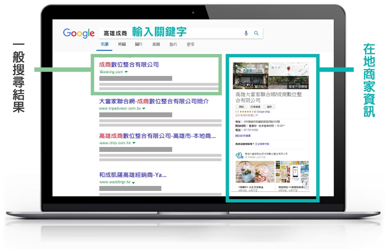Switch to the 地圖 tab

tap(122, 44)
